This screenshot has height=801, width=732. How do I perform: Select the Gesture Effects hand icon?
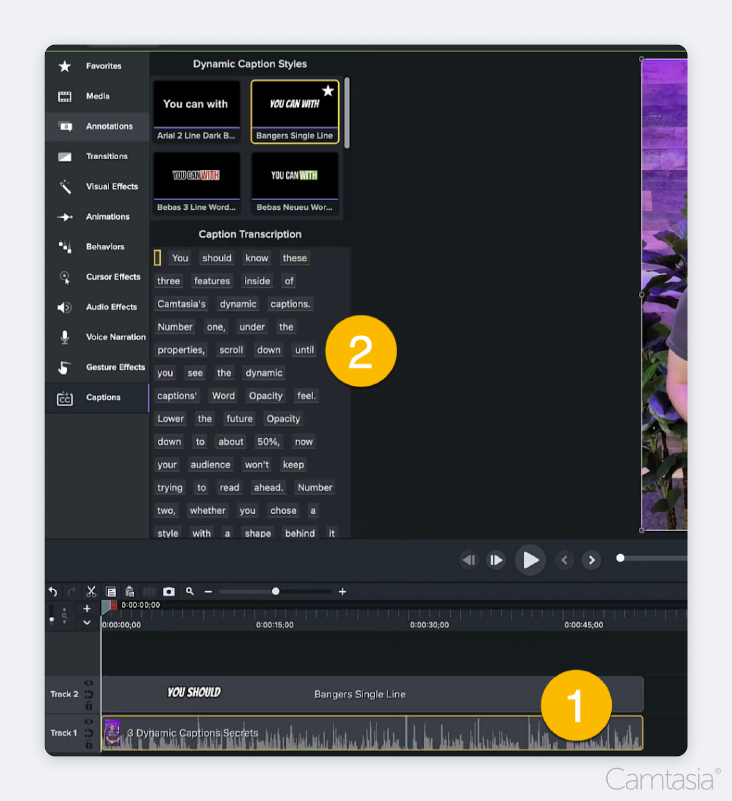point(65,367)
